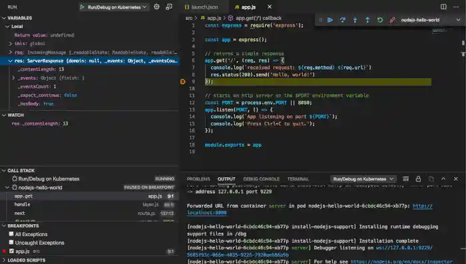Click line number 12 in the gutter

click(x=192, y=103)
